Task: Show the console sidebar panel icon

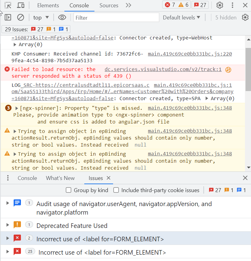Action: tap(8, 17)
